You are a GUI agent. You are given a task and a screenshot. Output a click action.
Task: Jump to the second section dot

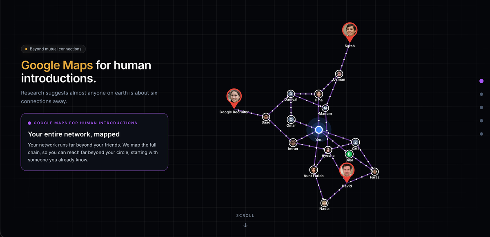point(481,94)
